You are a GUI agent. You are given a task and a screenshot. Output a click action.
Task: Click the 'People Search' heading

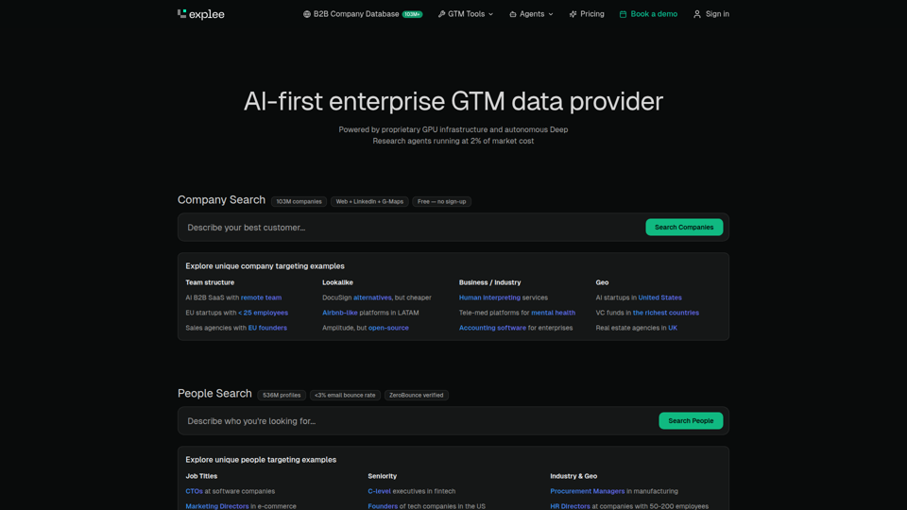(x=214, y=394)
